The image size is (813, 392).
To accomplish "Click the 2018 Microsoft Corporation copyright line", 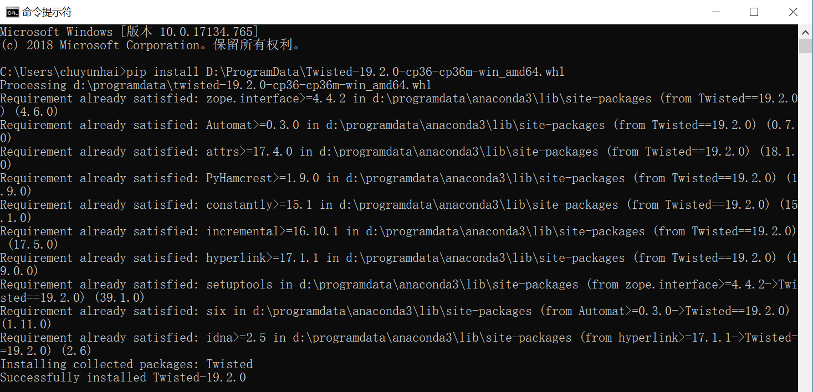I will pyautogui.click(x=150, y=45).
